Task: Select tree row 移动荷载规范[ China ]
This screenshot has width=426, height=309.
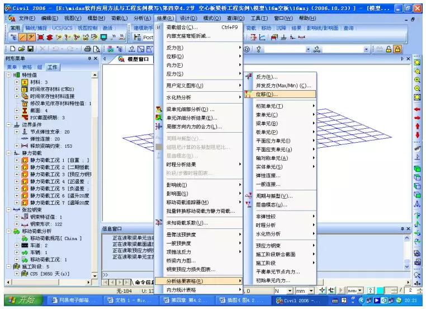Action: pyautogui.click(x=56, y=238)
